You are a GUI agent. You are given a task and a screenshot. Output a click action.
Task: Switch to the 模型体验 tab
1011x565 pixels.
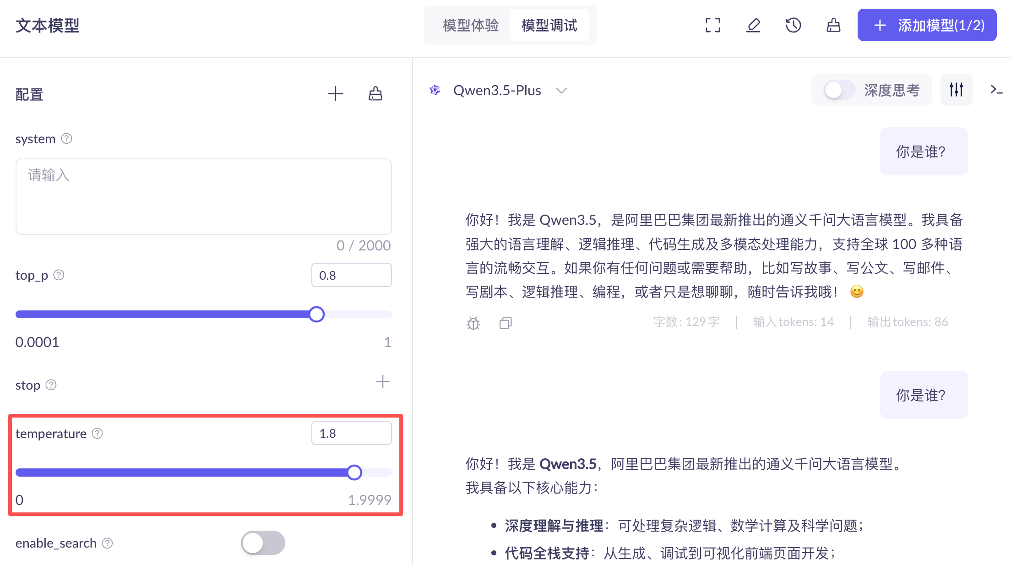[471, 26]
